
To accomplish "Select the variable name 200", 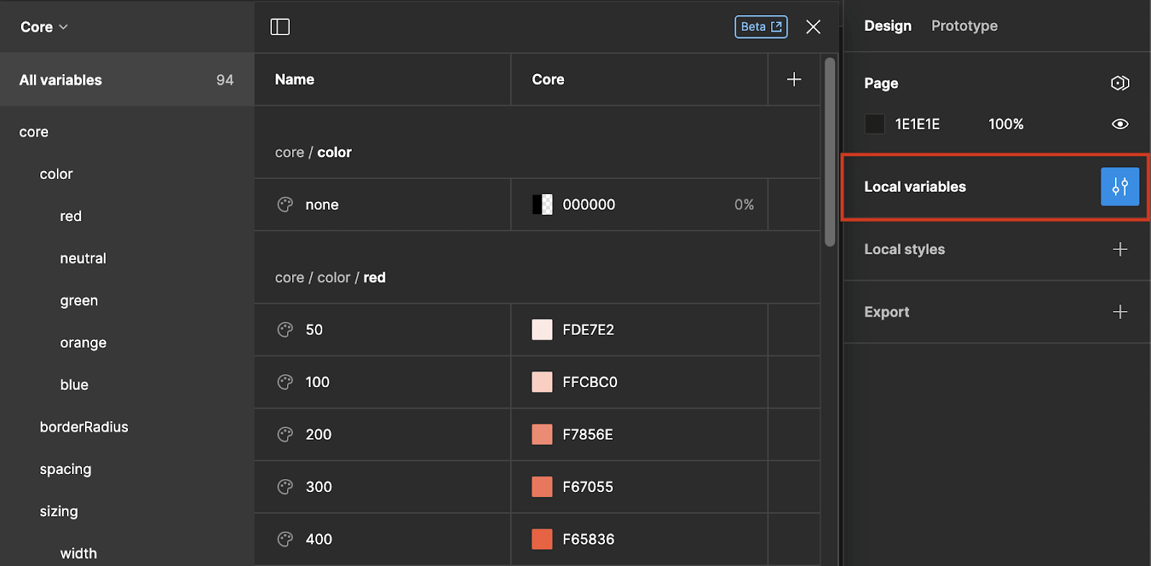I will [x=318, y=435].
